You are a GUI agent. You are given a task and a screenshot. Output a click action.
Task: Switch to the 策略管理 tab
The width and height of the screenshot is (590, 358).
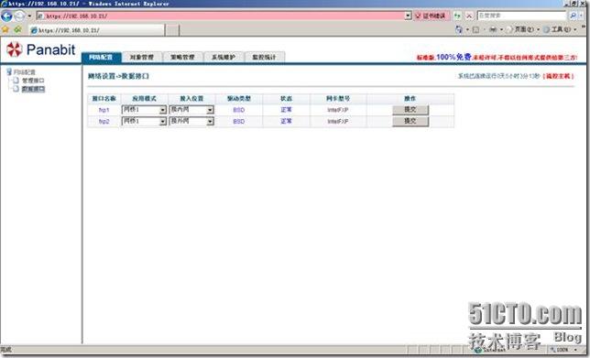point(182,57)
